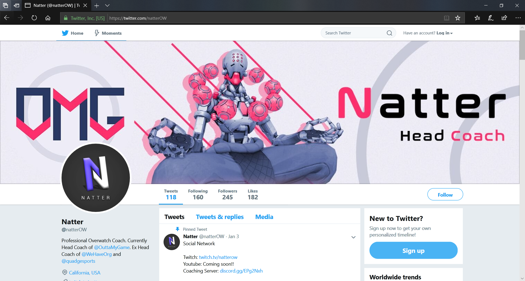This screenshot has height=281, width=525.
Task: Go to browser home page icon
Action: pyautogui.click(x=48, y=18)
